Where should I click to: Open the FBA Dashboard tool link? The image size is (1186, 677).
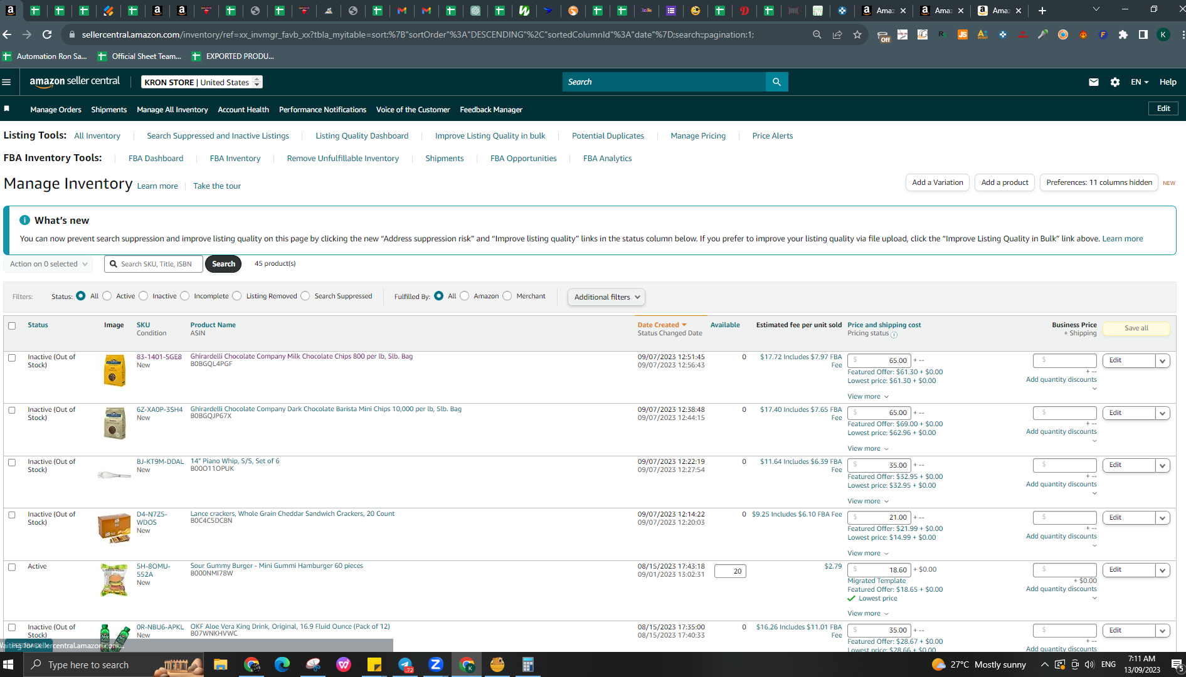tap(156, 159)
